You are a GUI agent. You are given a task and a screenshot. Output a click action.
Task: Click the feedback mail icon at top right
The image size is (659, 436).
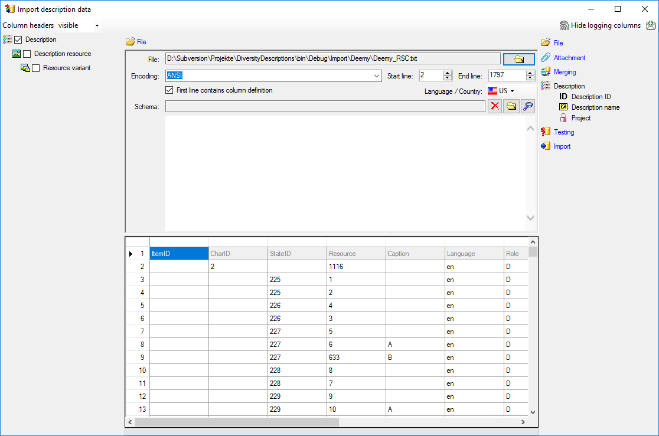point(651,25)
